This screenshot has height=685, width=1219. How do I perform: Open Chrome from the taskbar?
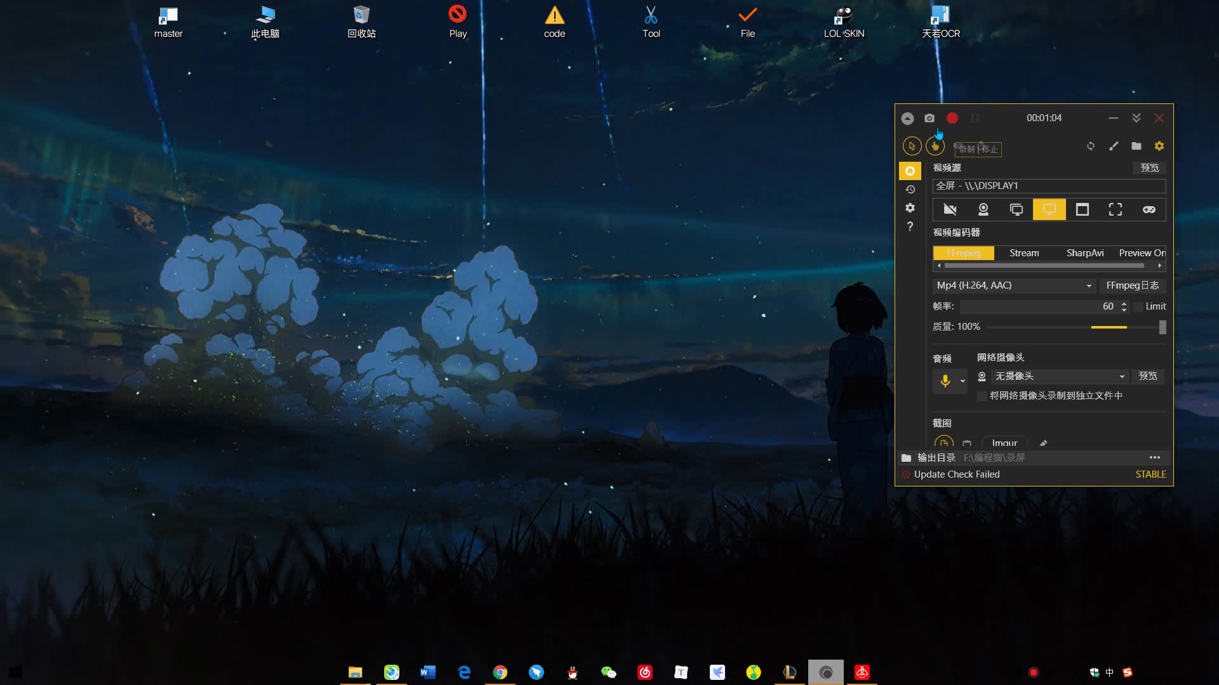500,672
